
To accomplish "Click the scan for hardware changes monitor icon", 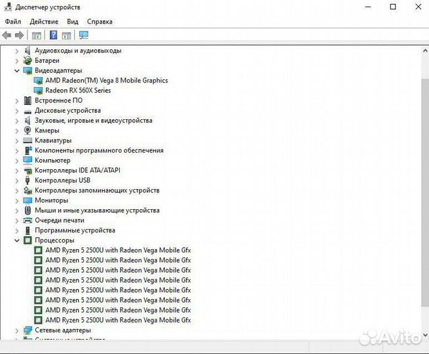I will click(84, 35).
